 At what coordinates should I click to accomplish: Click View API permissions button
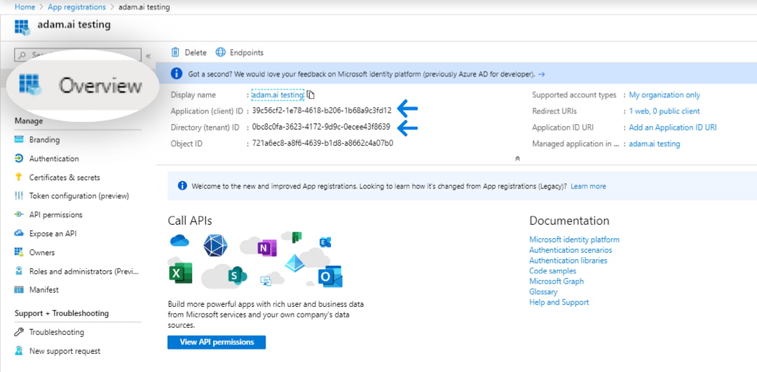click(x=217, y=342)
